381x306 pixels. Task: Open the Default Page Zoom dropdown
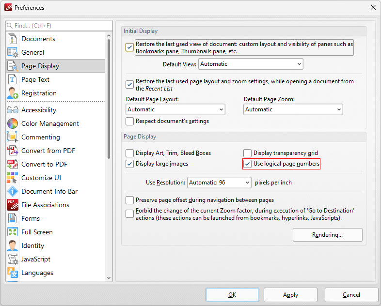point(293,109)
